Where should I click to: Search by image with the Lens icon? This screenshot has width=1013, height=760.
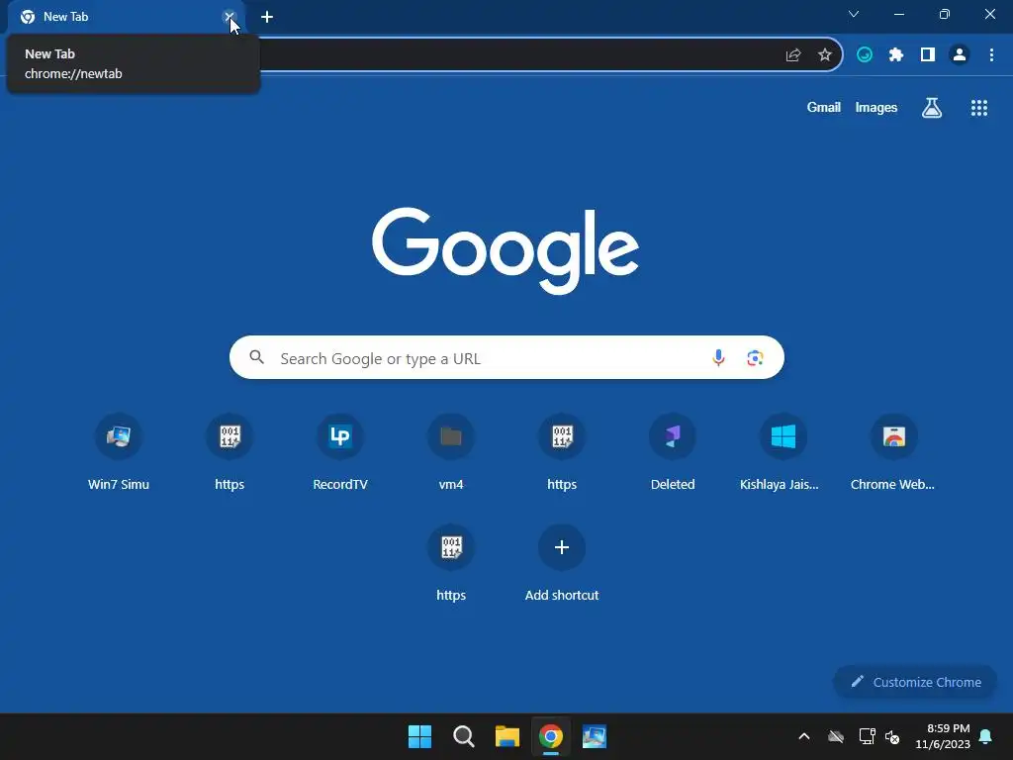[x=755, y=357]
